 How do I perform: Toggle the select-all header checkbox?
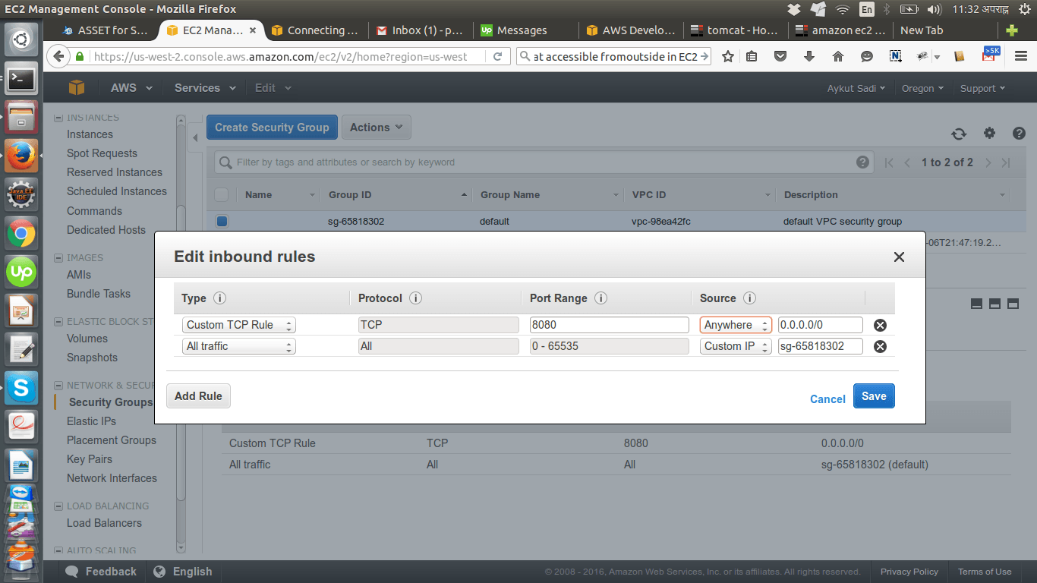[x=222, y=195]
